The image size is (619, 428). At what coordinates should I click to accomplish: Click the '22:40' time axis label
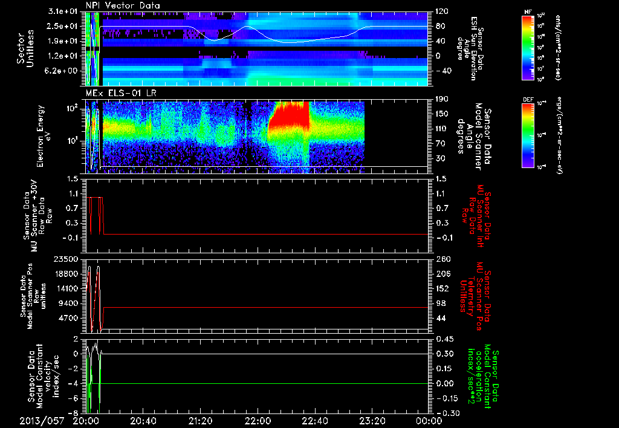[x=314, y=421]
